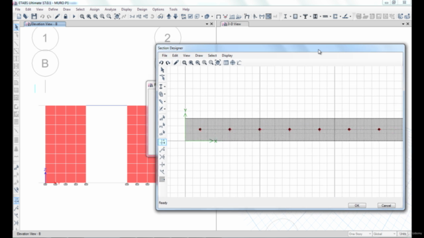Viewport: 424px width, 238px height.
Task: Open the Analyze menu in ETABS
Action: coord(111,9)
